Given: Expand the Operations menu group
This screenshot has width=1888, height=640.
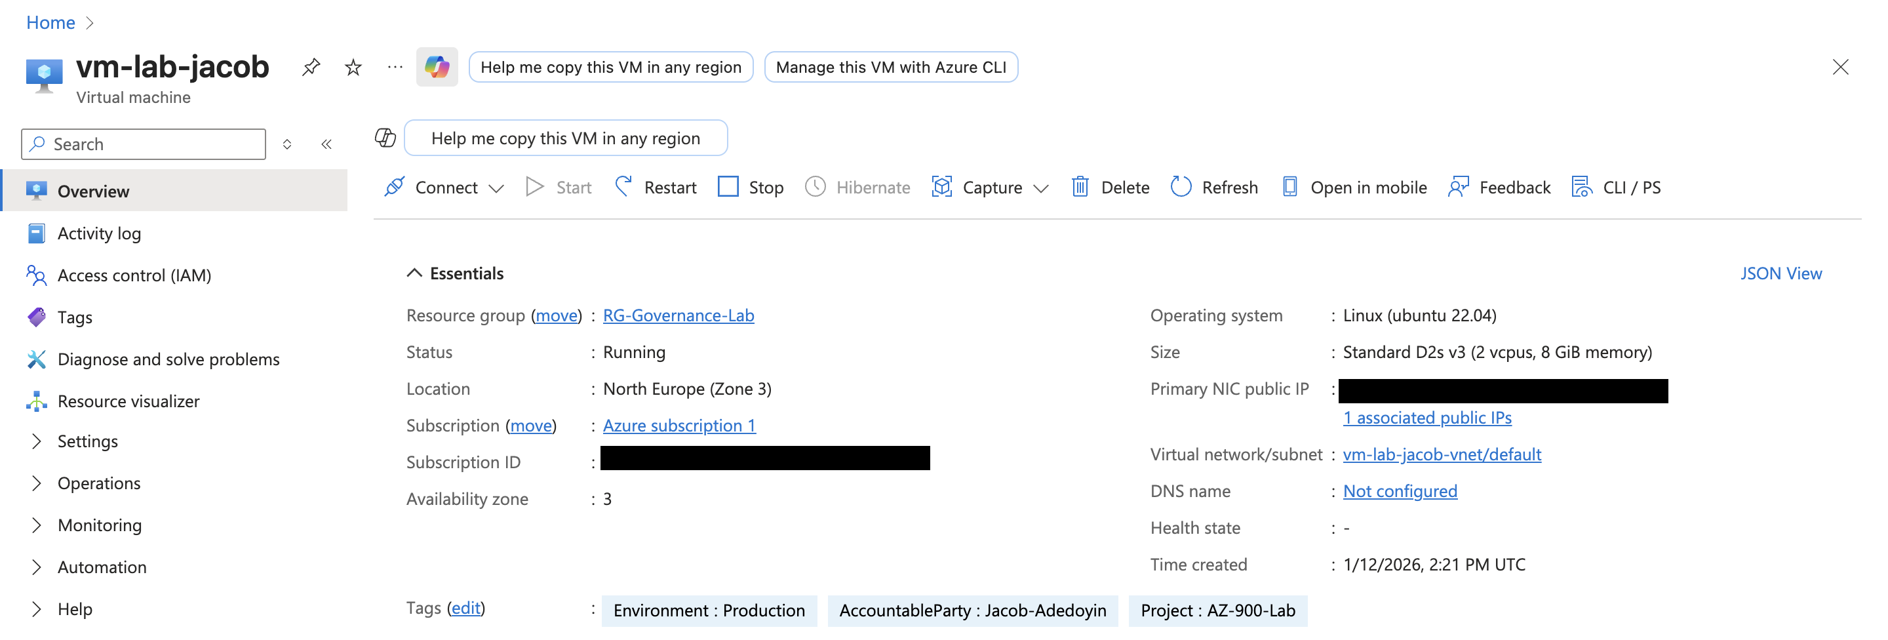Looking at the screenshot, I should 37,483.
